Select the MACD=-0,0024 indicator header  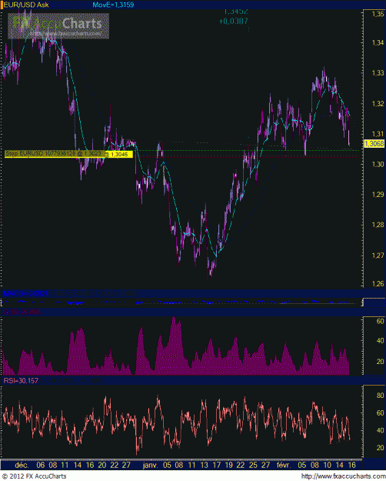[x=25, y=293]
